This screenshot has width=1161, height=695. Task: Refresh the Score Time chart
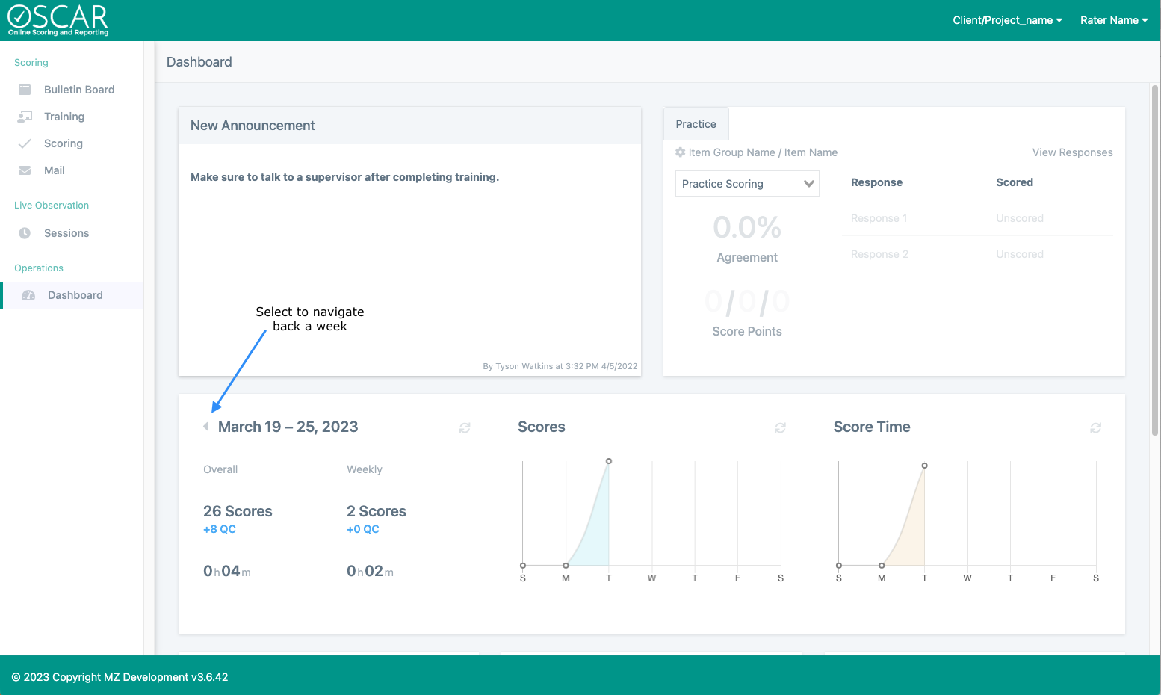tap(1095, 428)
